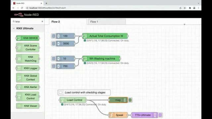This screenshot has height=119, width=212.
Task: Switch to the Flow 1 tab
Action: pos(107,22)
